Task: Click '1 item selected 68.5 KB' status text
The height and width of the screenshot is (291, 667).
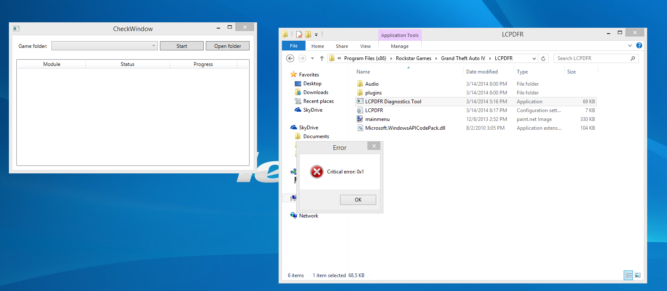Action: 338,275
